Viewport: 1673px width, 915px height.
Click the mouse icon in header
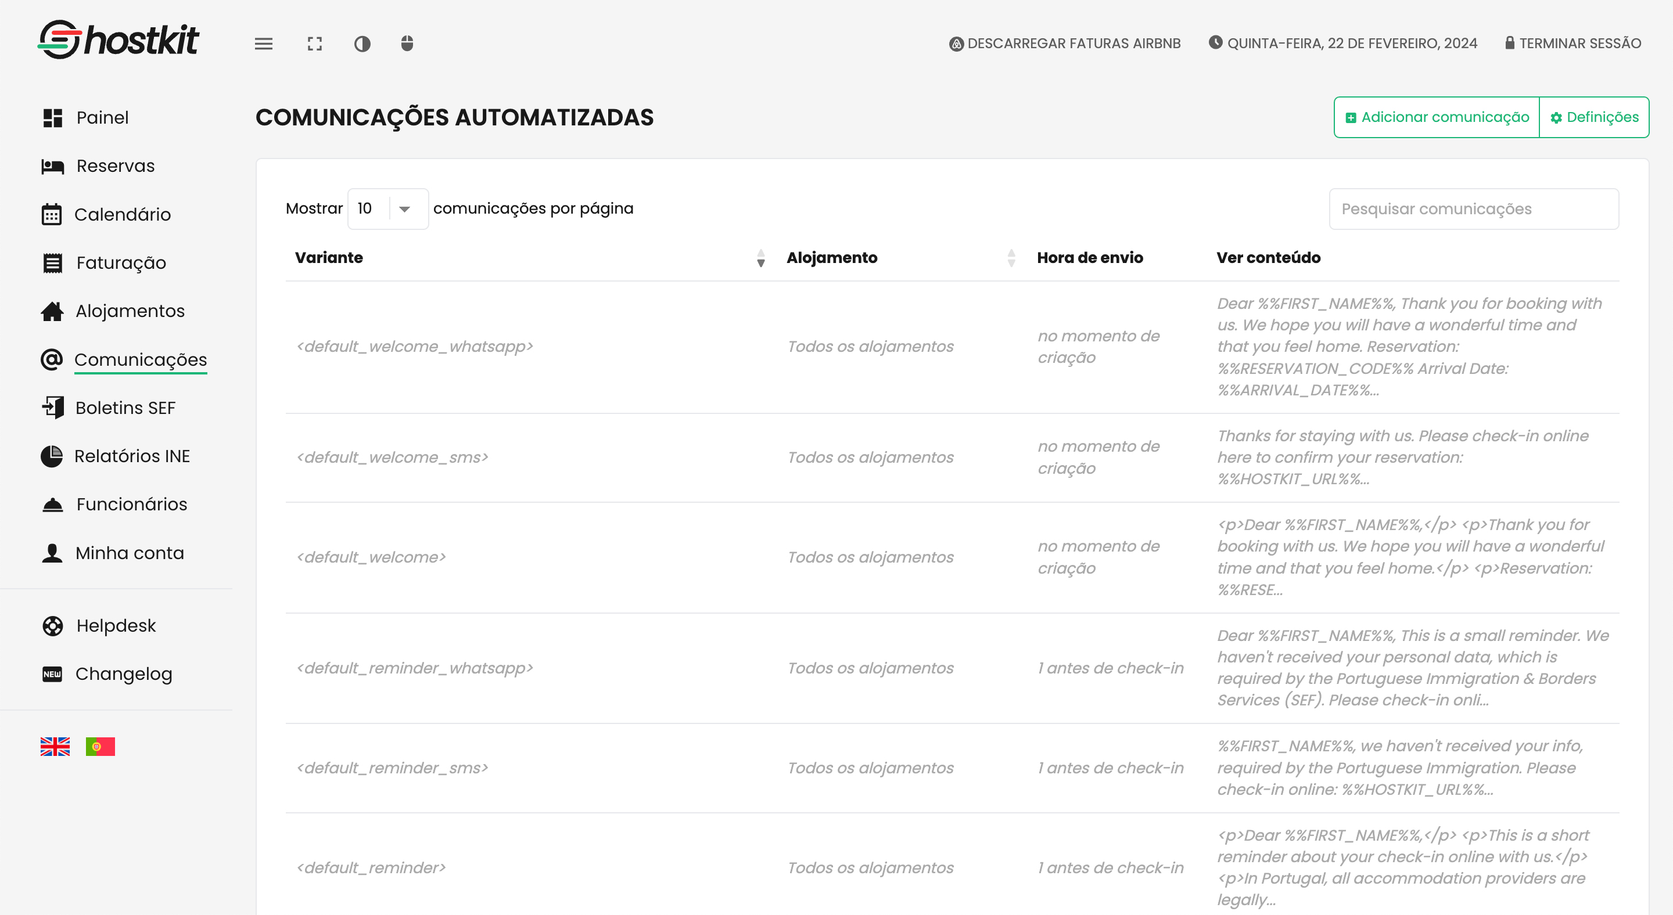[407, 44]
